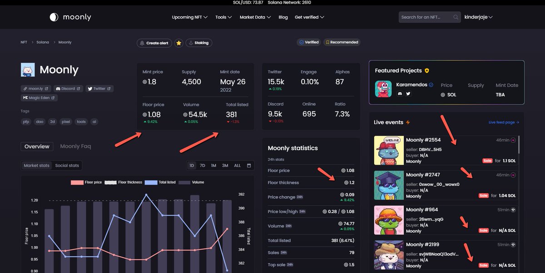Click marketplace icon on the Moonly #2747 row
This screenshot has height=273, width=545.
(x=513, y=175)
